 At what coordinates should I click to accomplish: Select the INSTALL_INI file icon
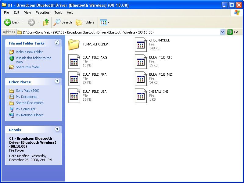click(141, 96)
